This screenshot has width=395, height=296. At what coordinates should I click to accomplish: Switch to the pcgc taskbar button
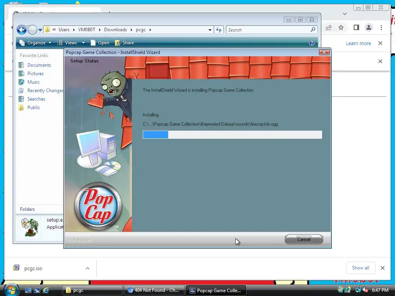(92, 290)
